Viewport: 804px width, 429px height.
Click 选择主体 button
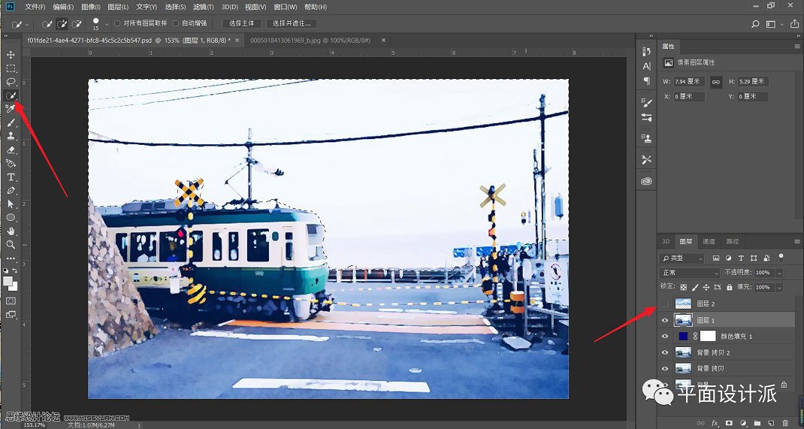[242, 23]
